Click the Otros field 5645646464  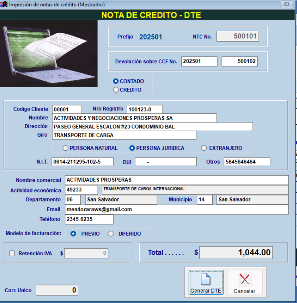247,162
